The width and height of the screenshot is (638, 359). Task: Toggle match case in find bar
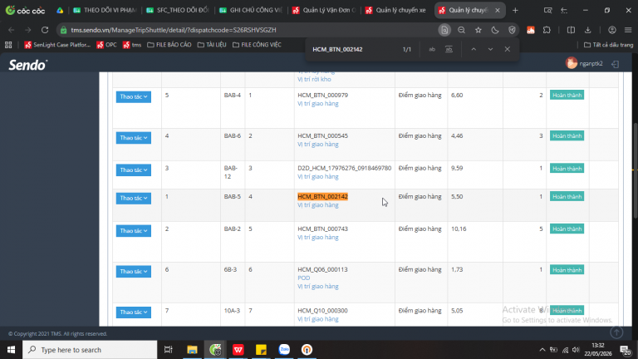click(x=432, y=49)
